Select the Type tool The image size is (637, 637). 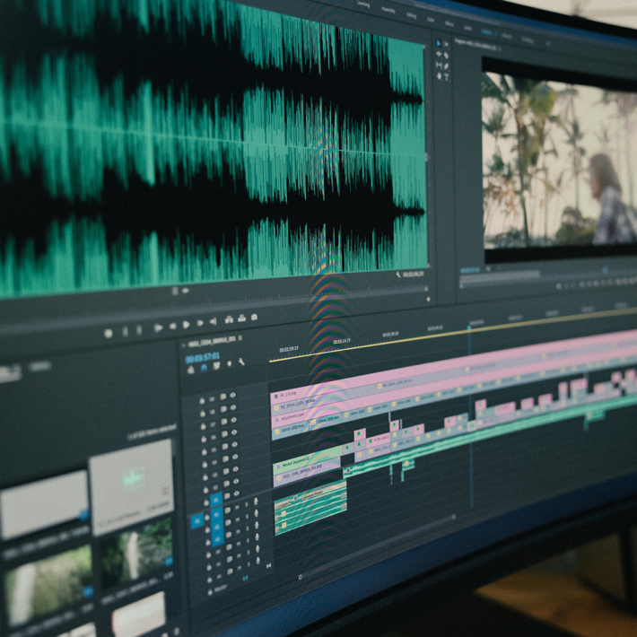point(447,77)
